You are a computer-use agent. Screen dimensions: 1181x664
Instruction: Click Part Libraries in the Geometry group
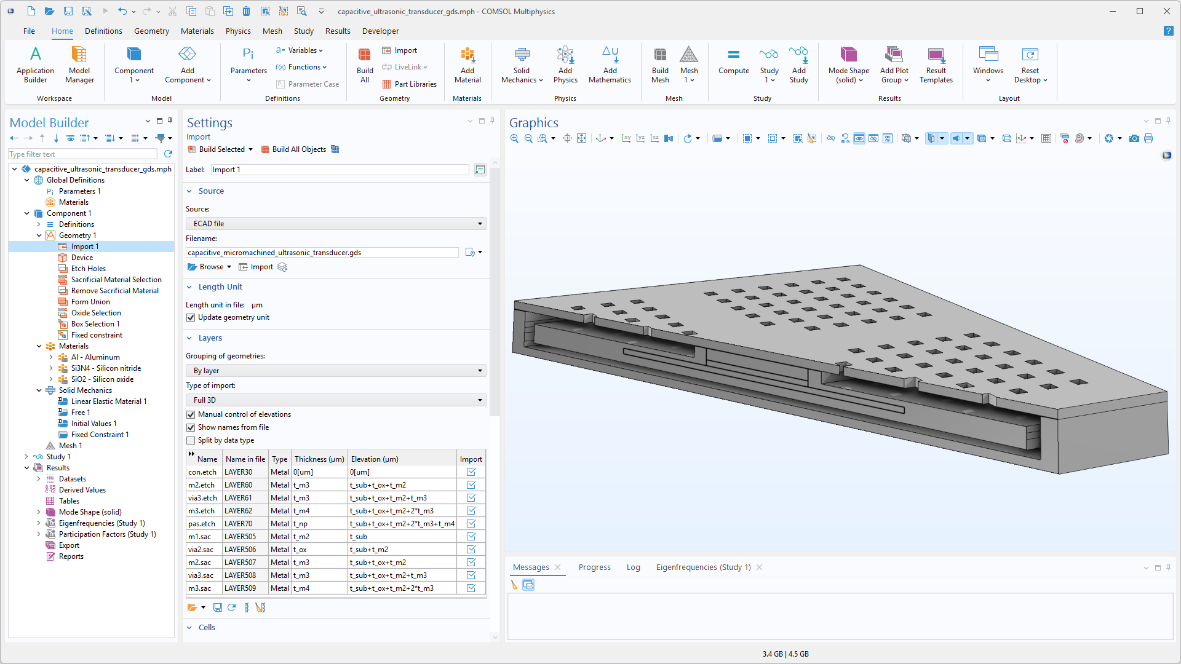[409, 84]
